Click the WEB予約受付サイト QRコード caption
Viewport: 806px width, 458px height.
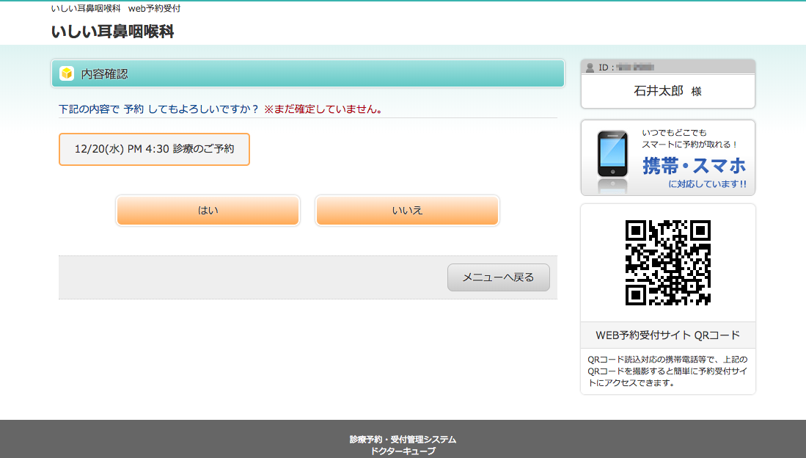(x=667, y=335)
